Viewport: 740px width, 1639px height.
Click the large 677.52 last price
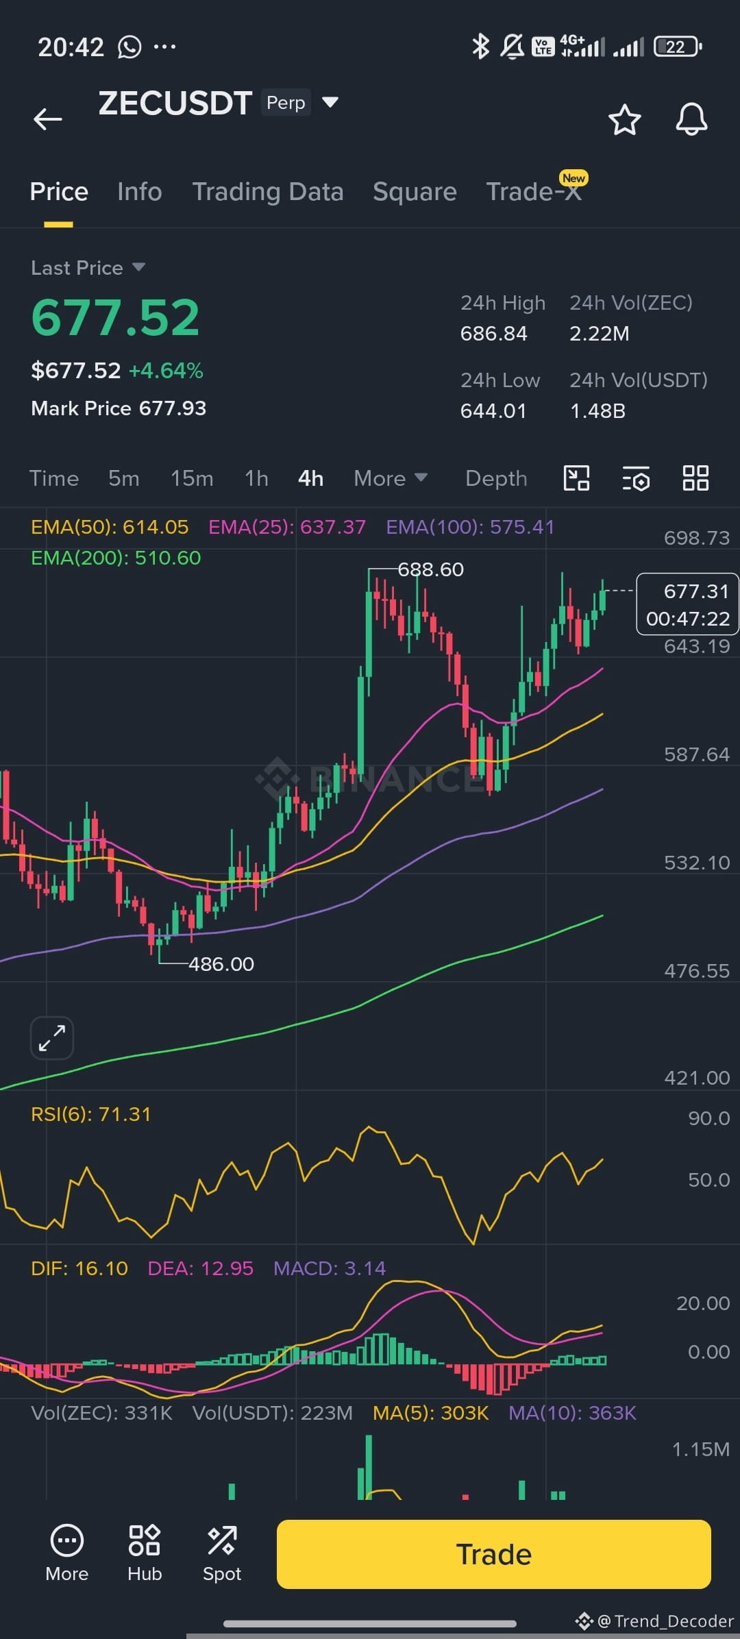click(115, 317)
